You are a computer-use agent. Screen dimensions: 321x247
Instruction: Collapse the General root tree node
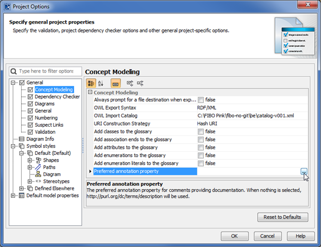click(x=13, y=83)
